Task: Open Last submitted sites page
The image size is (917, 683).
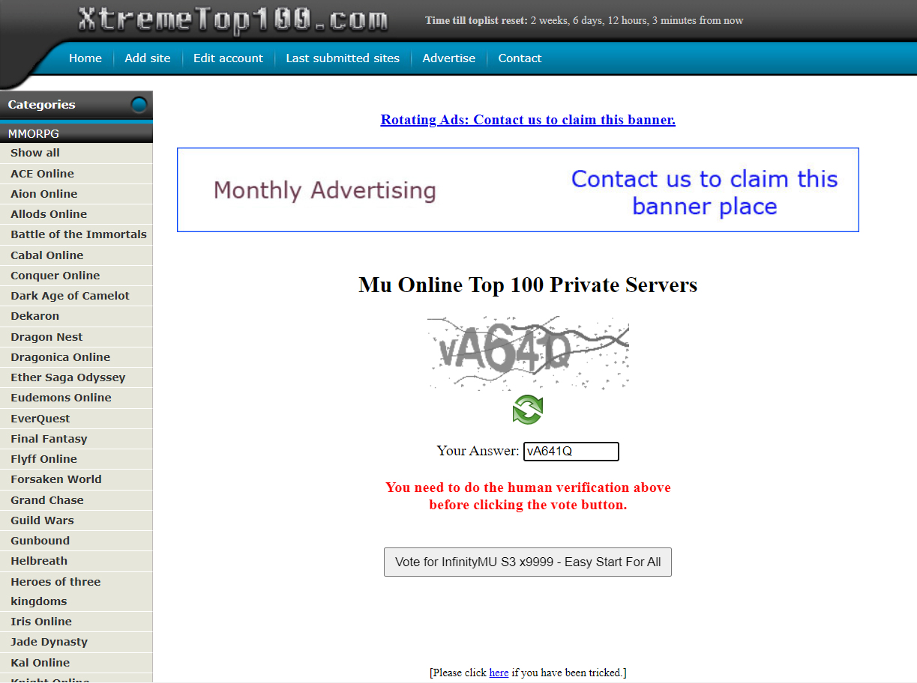Action: [x=343, y=58]
